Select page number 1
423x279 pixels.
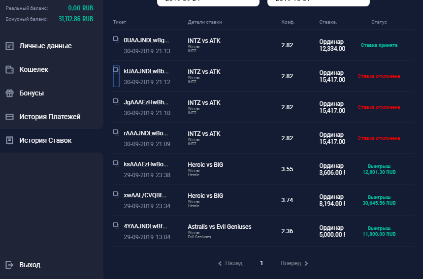(261, 263)
